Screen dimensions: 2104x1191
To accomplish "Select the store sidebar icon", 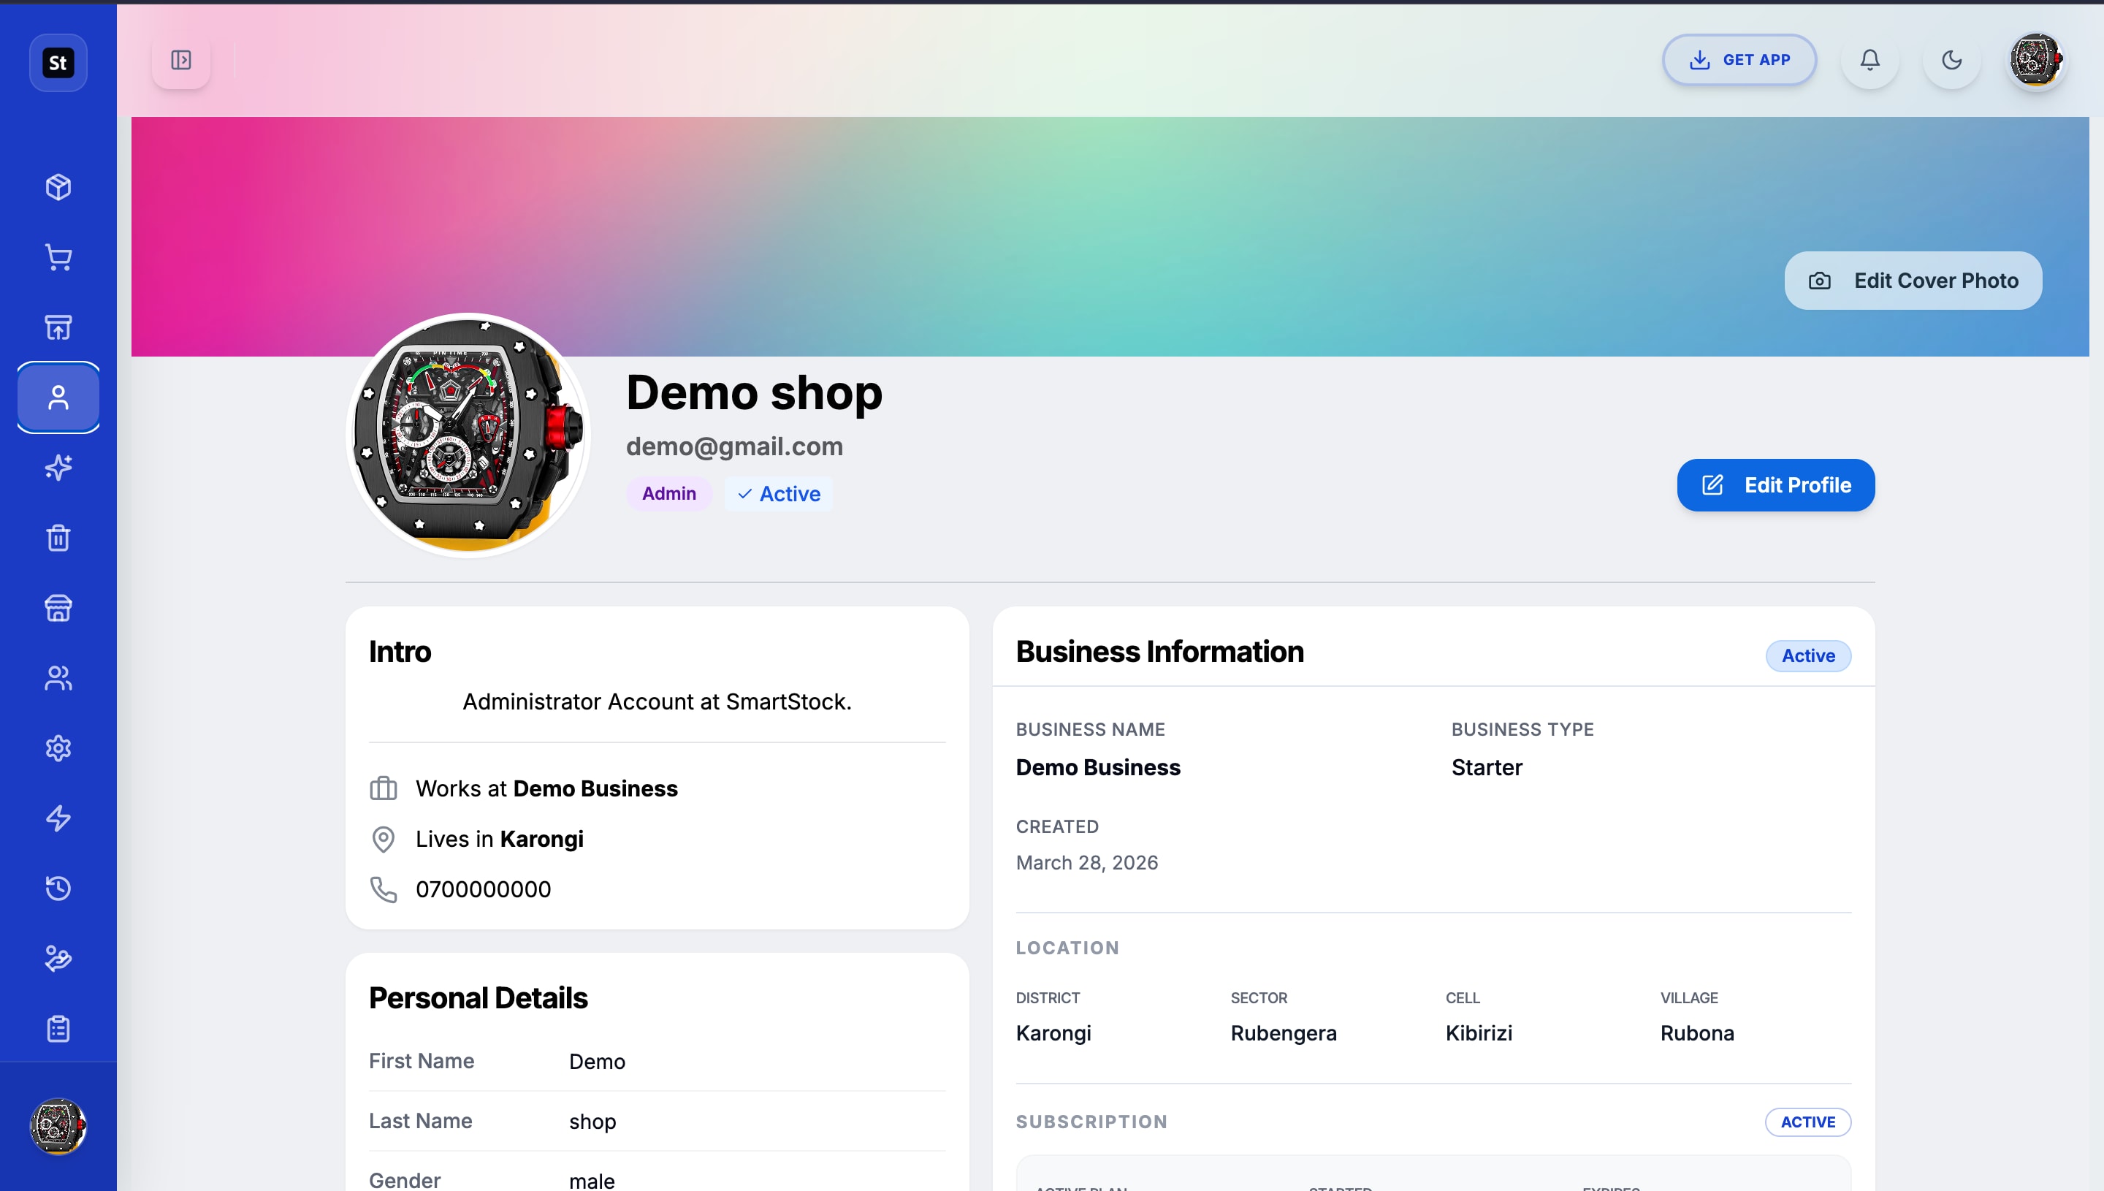I will click(x=58, y=608).
